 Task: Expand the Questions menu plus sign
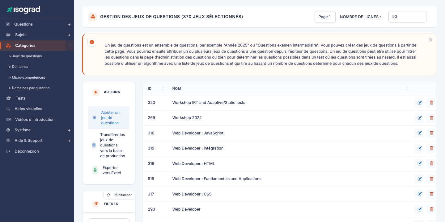(69, 25)
